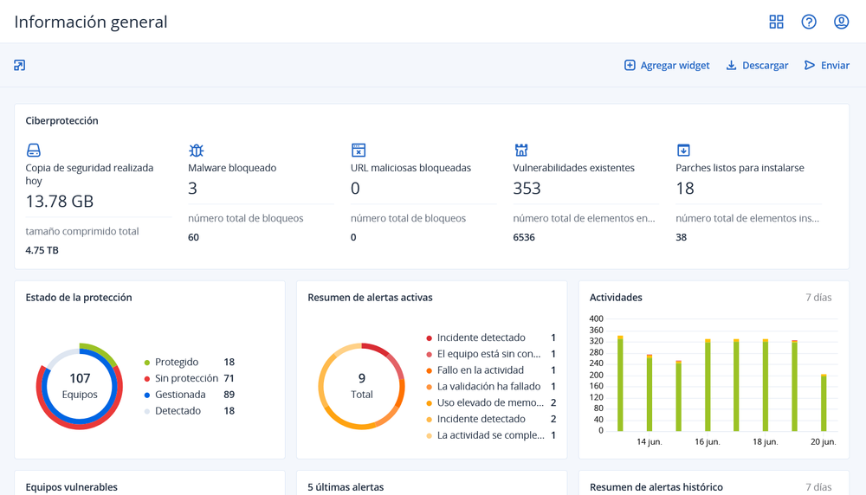Click the Vulnerabilidades existentes icon
Screen dimensions: 866x495
tap(521, 151)
